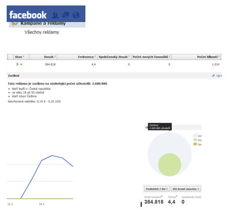
Task: Click Zacílení section title
Action: point(14,76)
